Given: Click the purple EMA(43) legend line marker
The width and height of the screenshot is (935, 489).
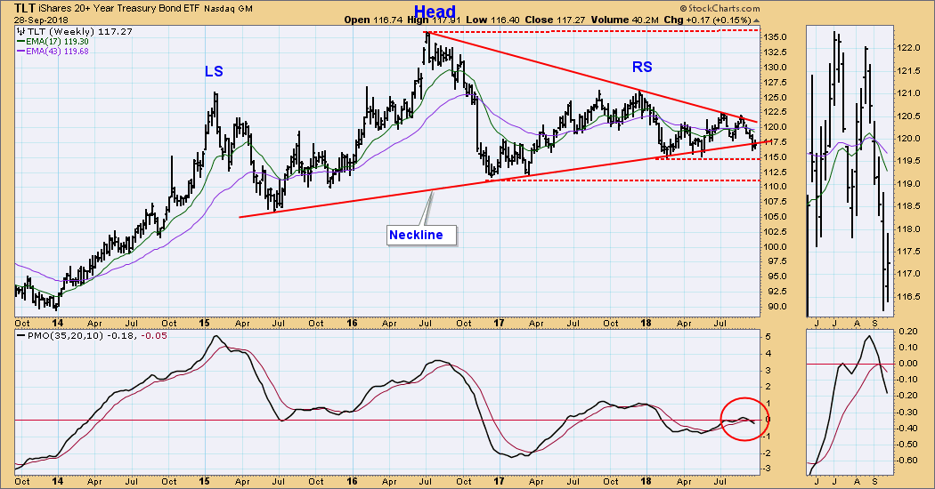Looking at the screenshot, I should (20, 52).
